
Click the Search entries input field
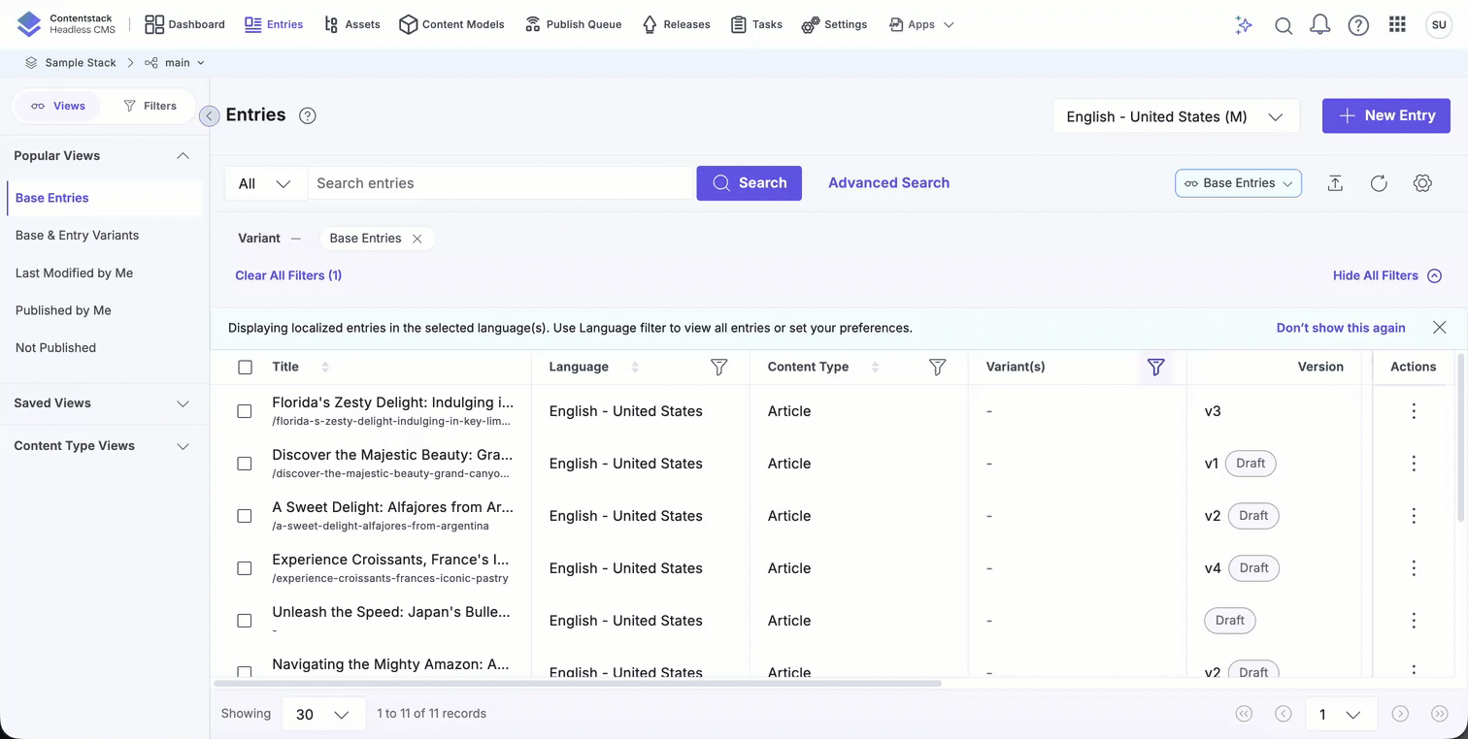click(x=500, y=183)
